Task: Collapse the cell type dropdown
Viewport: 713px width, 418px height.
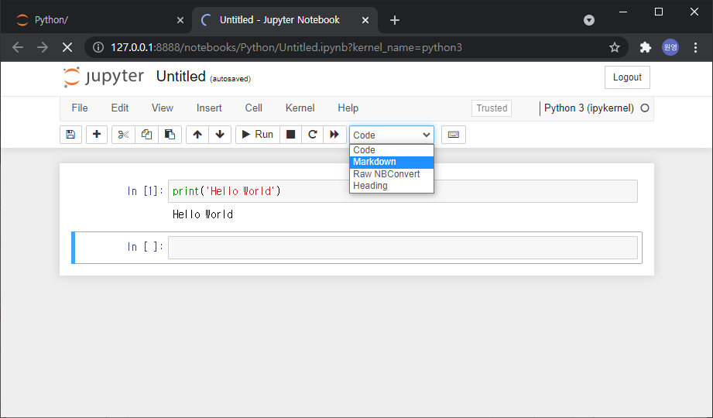Action: point(392,135)
